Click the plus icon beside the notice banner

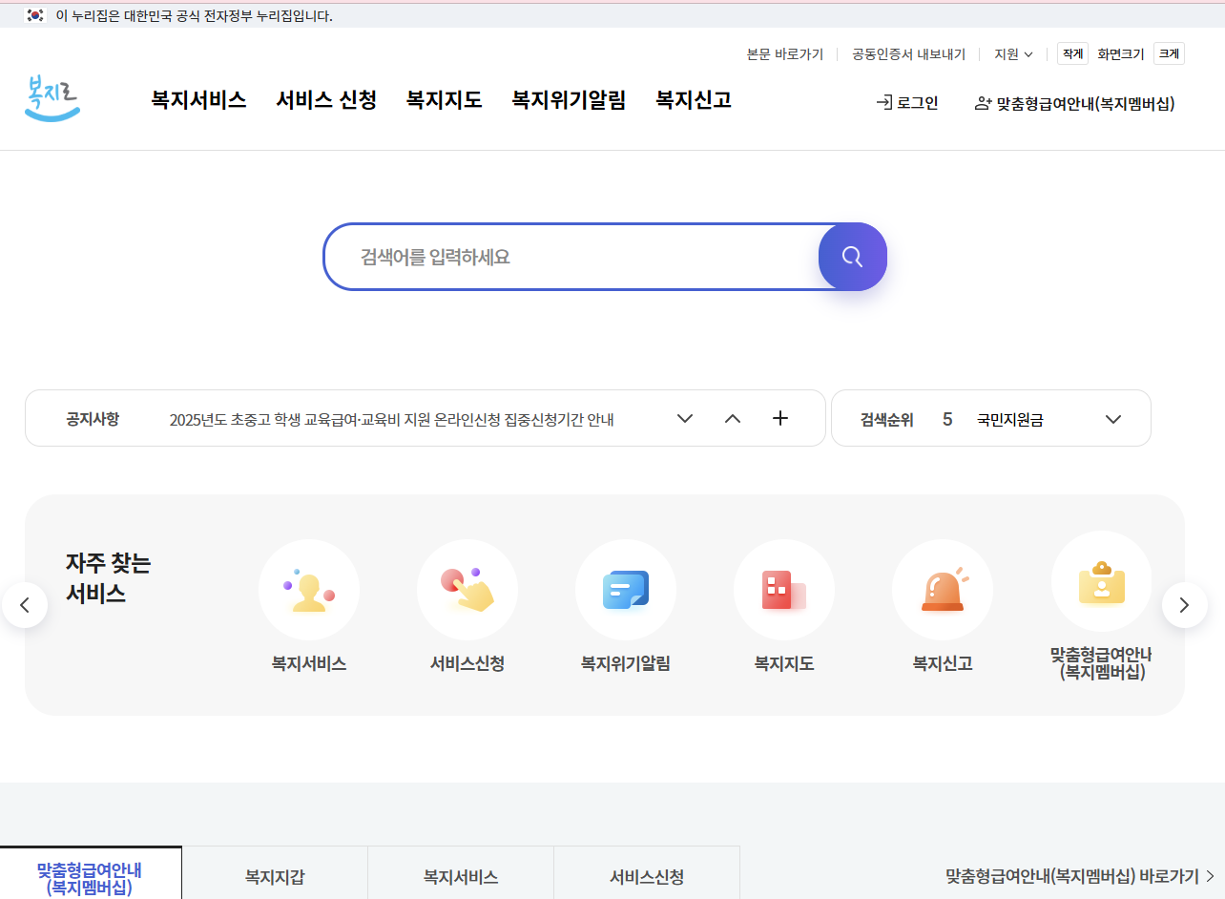click(780, 417)
